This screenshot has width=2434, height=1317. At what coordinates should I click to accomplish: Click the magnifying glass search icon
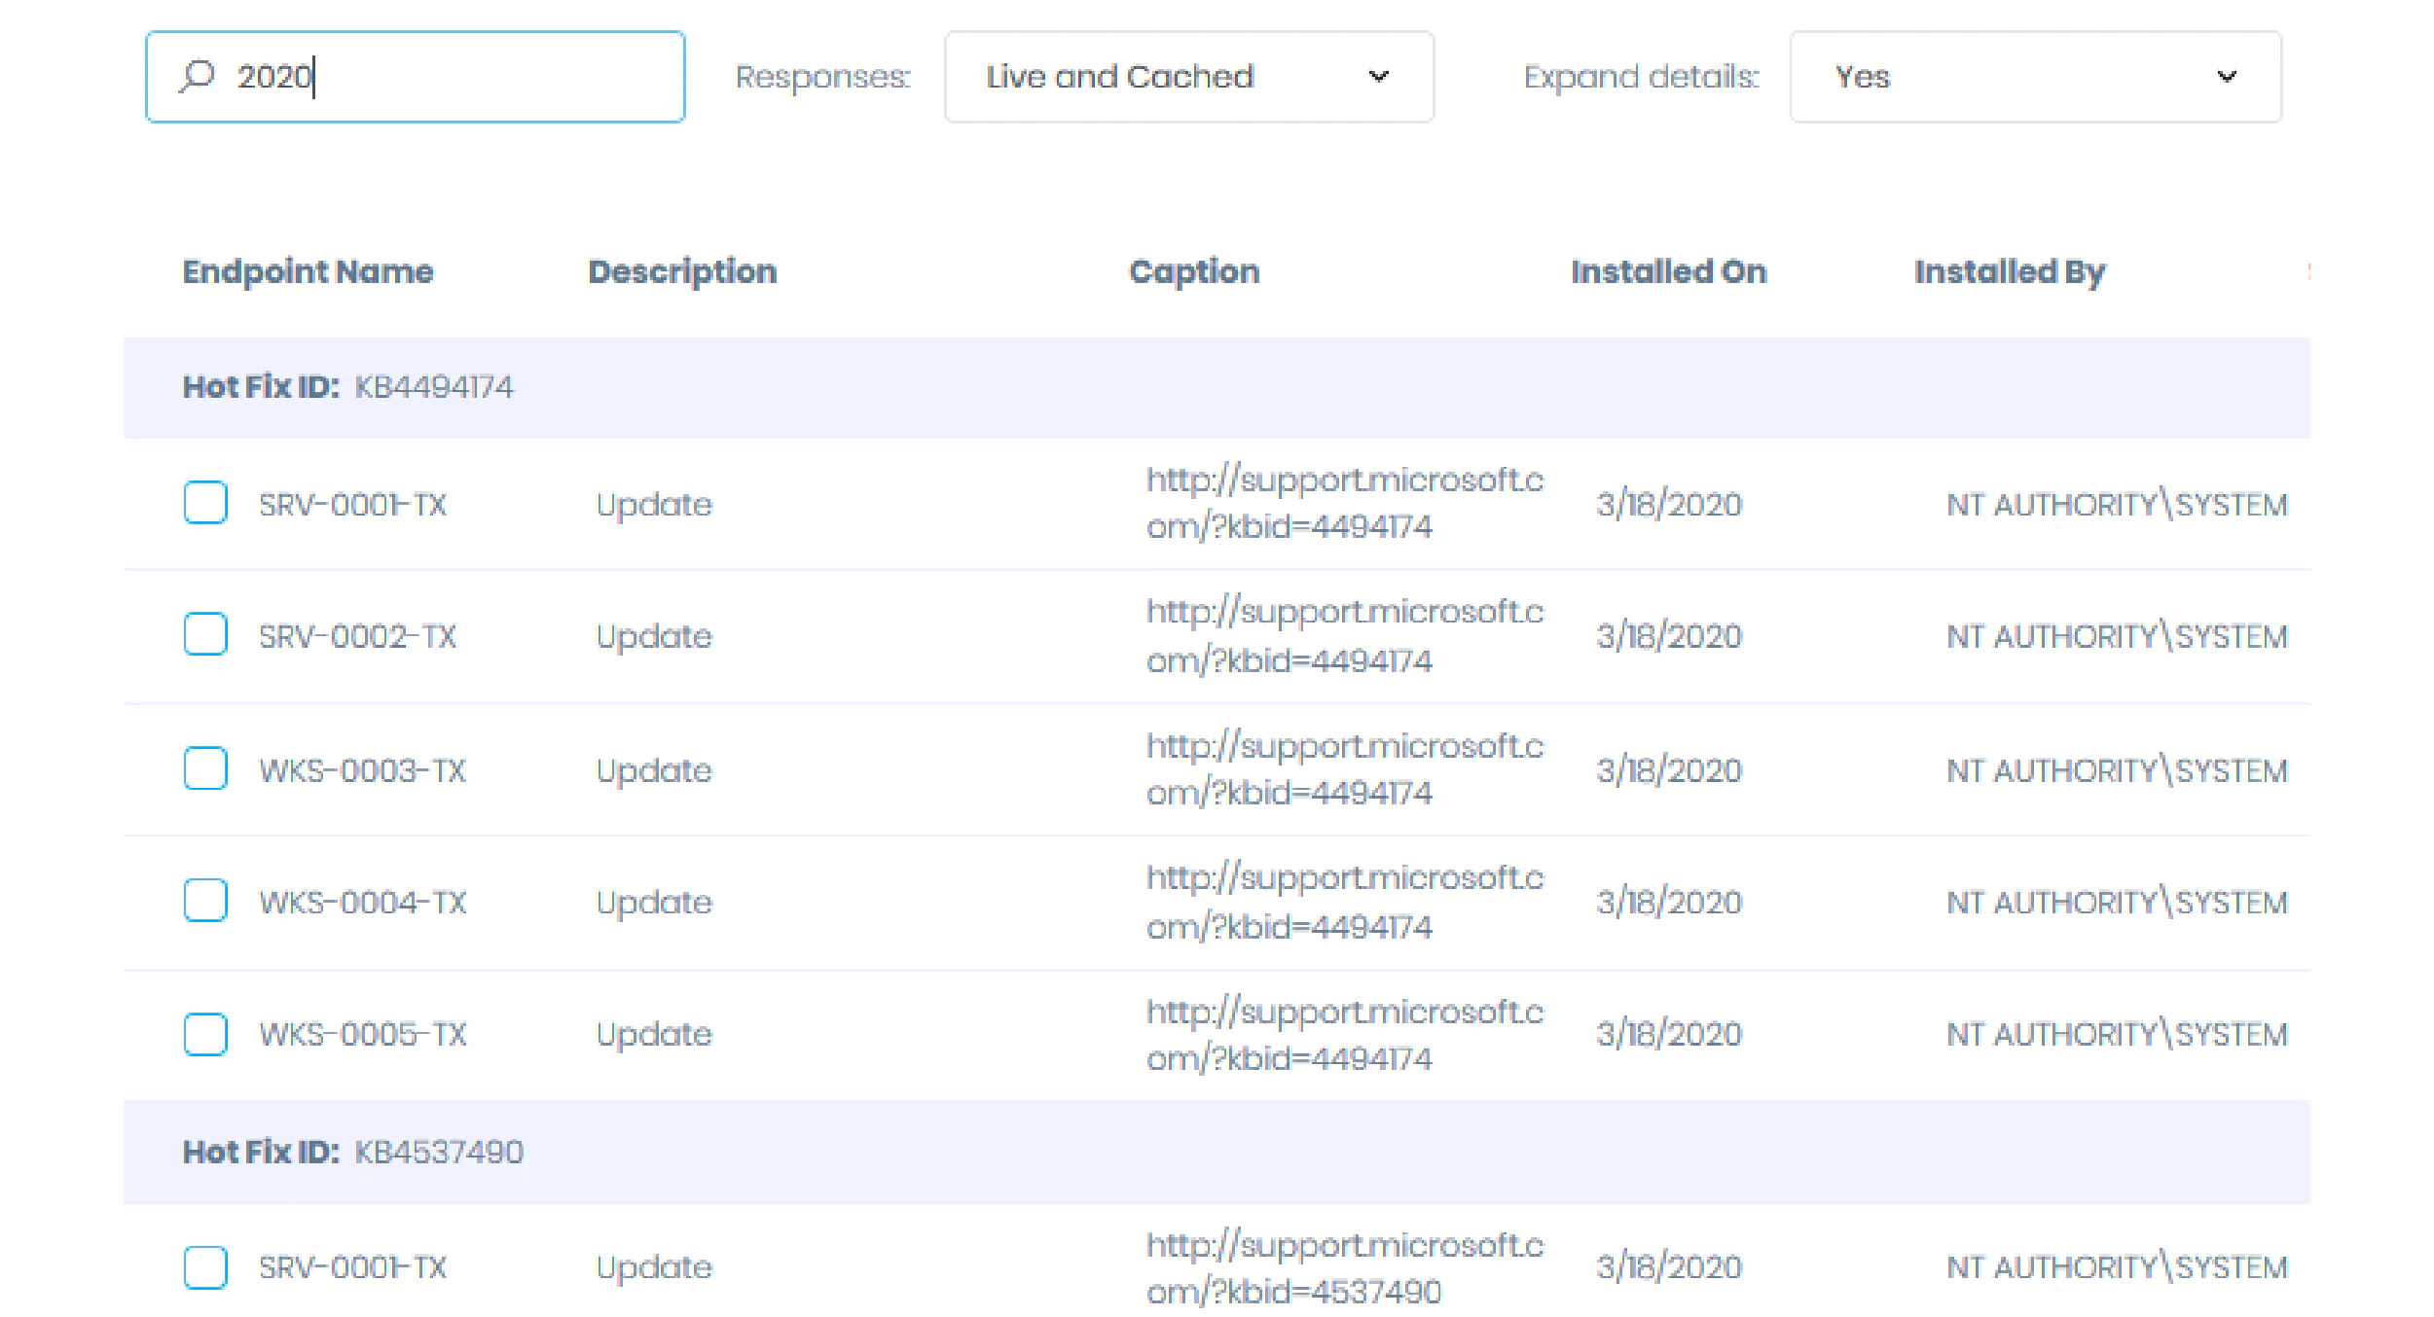(x=198, y=76)
